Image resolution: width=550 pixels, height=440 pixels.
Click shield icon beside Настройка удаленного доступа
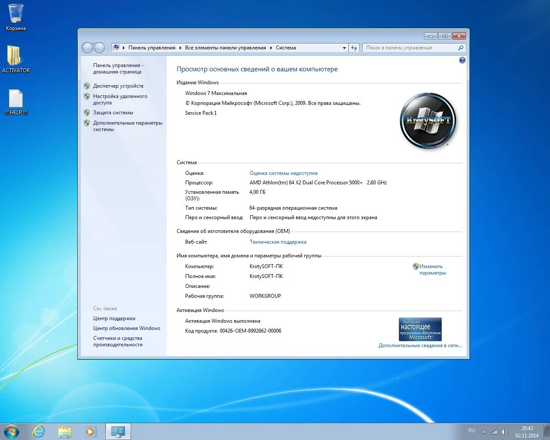87,96
